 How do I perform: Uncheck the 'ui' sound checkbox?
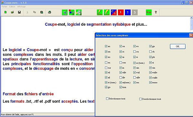click(121, 57)
